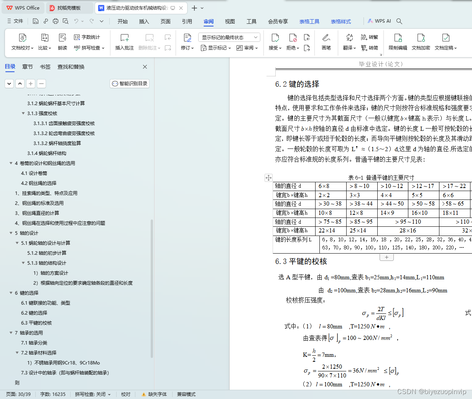472x399 pixels.
Task: Go to next change icon below previous change
Action: [307, 48]
